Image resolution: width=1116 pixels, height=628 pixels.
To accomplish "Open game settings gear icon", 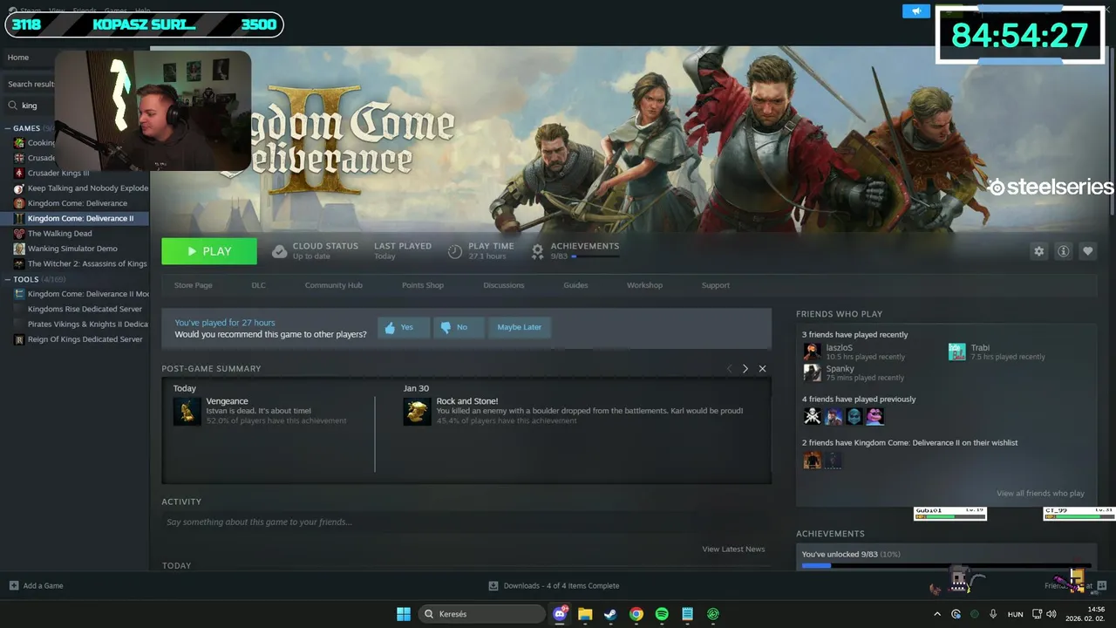I will 1038,251.
